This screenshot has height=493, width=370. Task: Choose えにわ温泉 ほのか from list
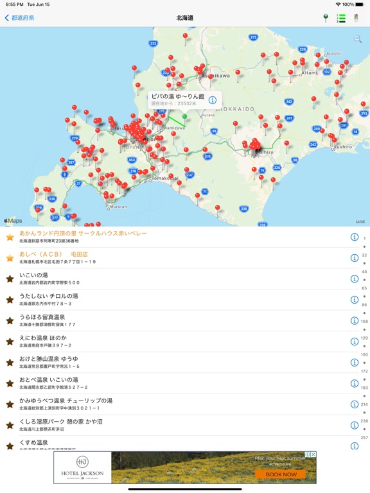[179, 342]
